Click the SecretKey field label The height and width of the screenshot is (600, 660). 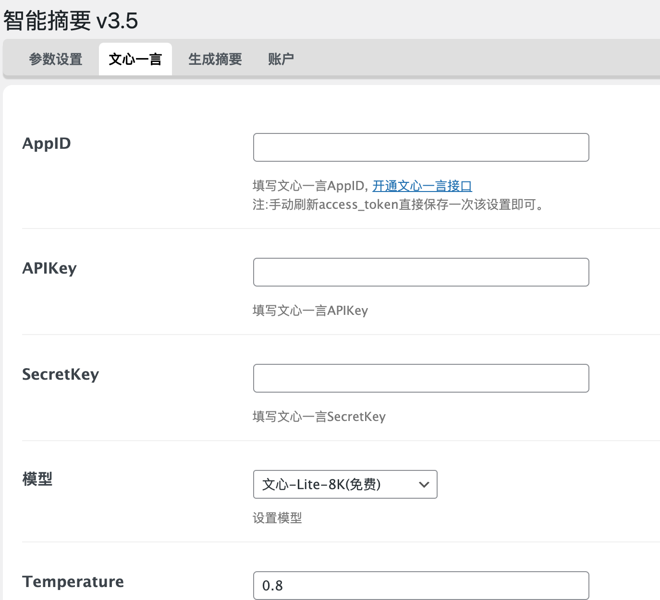(x=61, y=374)
